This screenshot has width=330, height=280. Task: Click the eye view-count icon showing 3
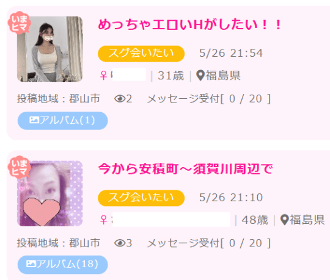[x=120, y=243]
